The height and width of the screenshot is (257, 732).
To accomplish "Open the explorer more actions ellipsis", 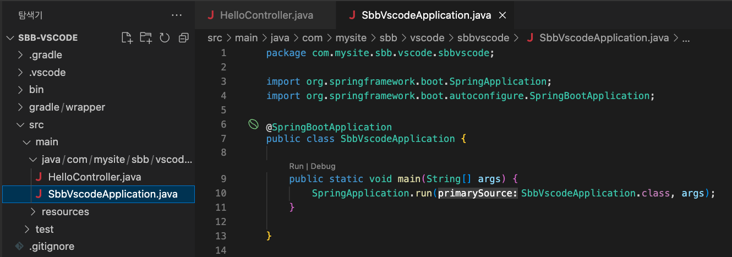I will tap(176, 15).
